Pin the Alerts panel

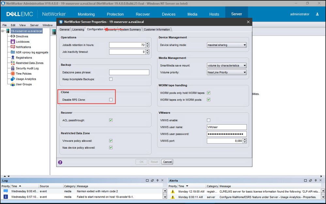[x=316, y=181]
